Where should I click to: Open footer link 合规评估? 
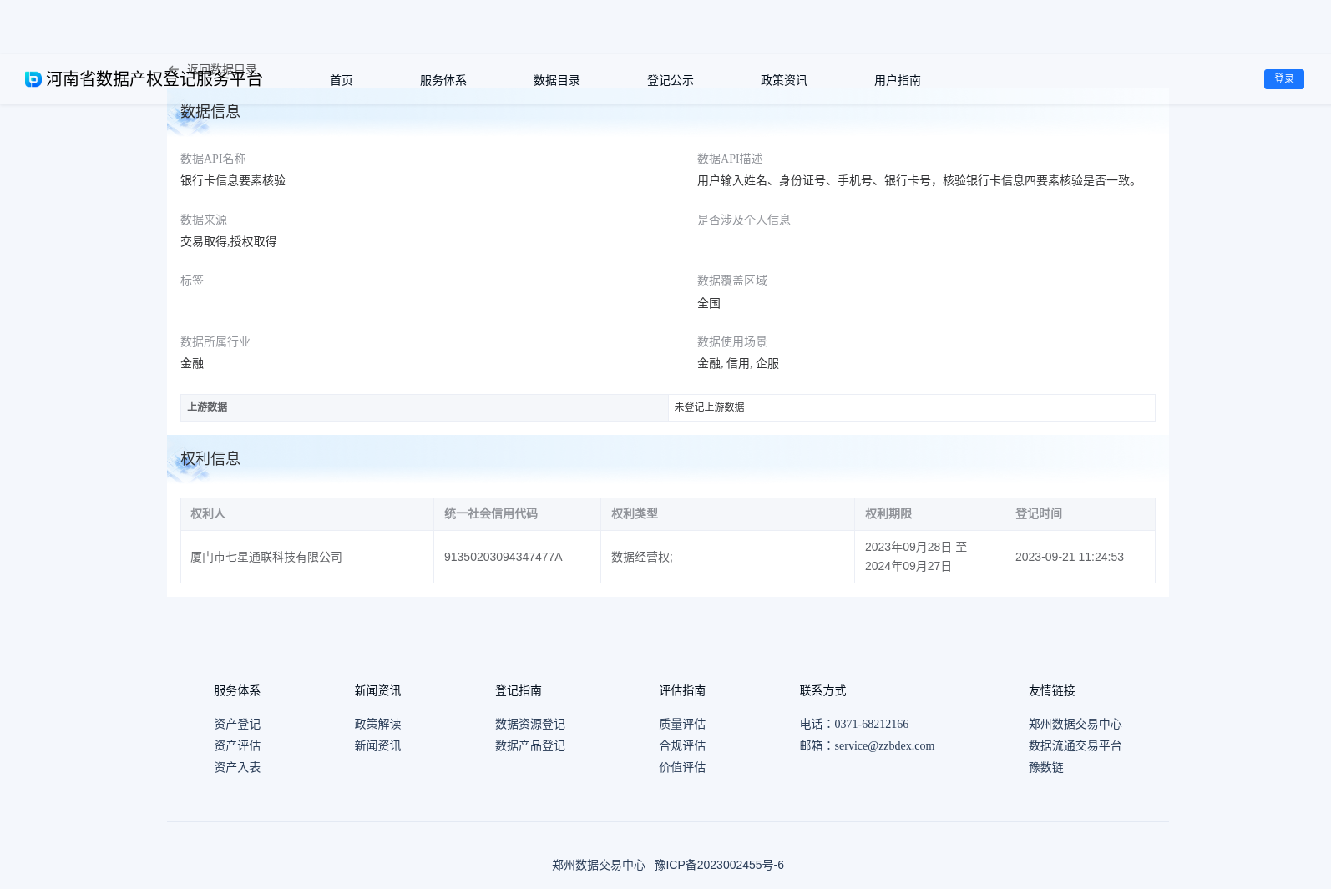(682, 745)
